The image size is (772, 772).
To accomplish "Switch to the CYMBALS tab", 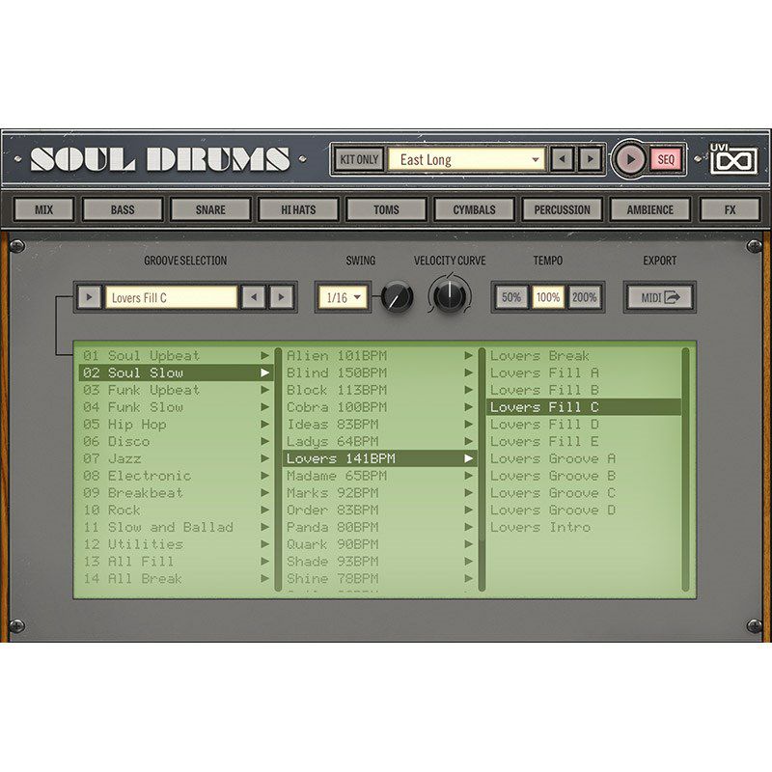I will (x=474, y=209).
